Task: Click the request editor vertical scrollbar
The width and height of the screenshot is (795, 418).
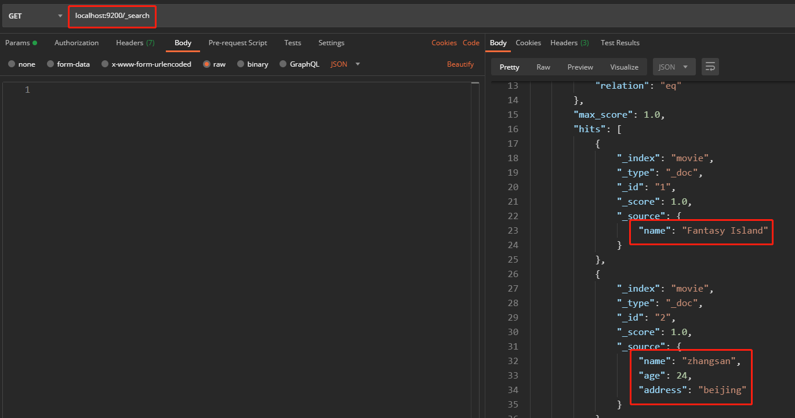Action: click(475, 249)
